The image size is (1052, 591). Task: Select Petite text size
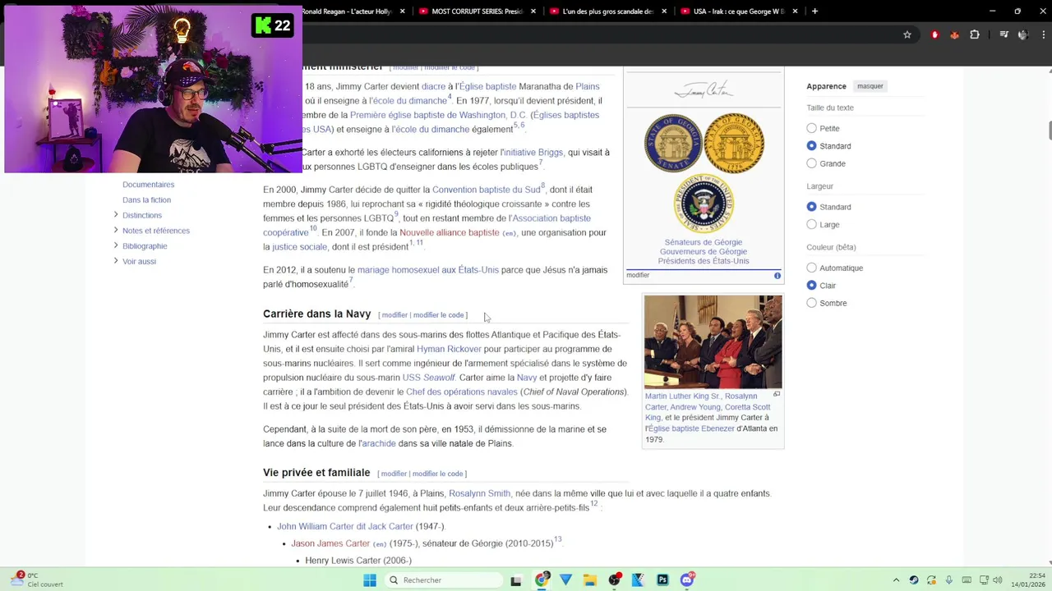[812, 128]
